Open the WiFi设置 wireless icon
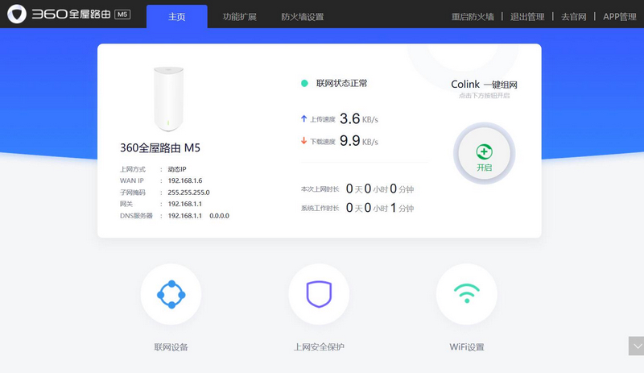Screen dimensions: 644x373 click(x=467, y=294)
